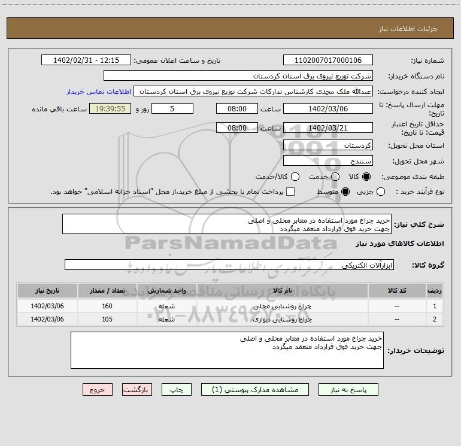Click the remaining days field showing 5
461x446 pixels.
172,108
